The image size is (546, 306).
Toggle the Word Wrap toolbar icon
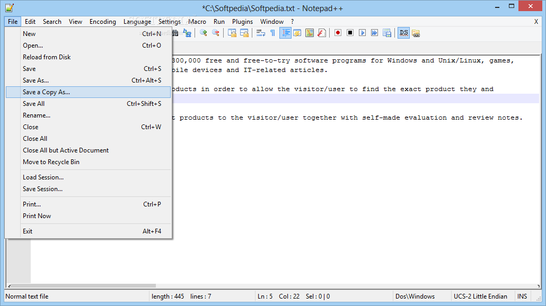[x=260, y=33]
